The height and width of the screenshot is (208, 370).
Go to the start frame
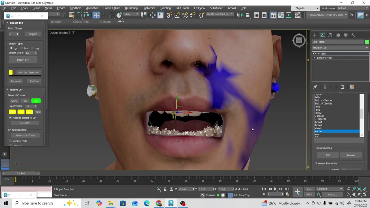coord(264,189)
